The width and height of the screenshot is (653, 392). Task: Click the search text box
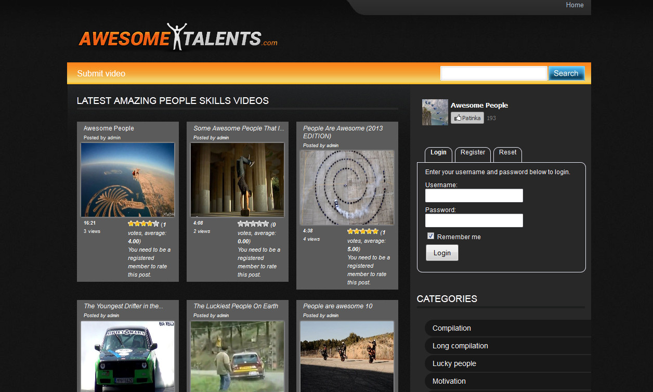[494, 73]
